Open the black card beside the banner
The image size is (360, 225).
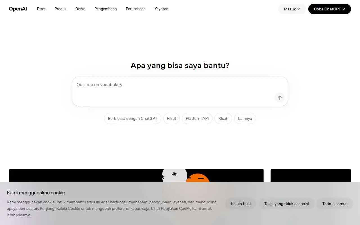pos(311,175)
